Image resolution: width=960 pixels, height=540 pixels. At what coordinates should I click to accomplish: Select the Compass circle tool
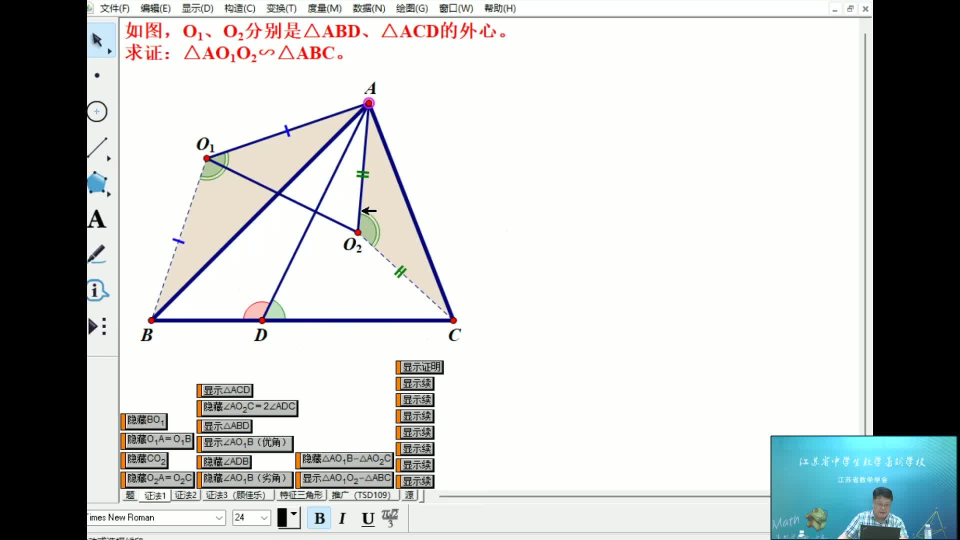click(x=97, y=111)
